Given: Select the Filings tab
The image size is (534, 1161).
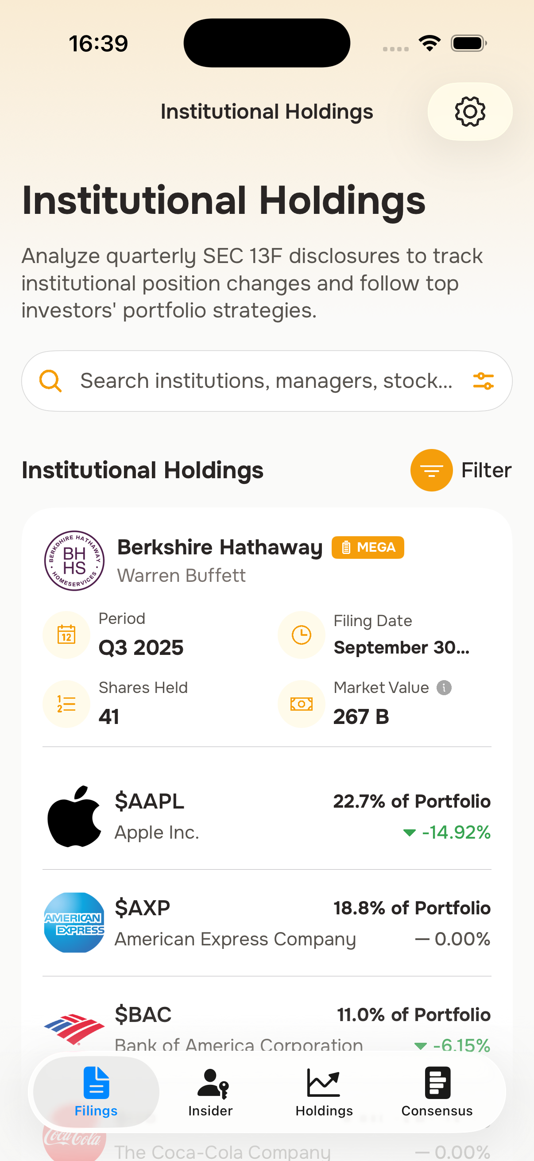Looking at the screenshot, I should coord(96,1091).
